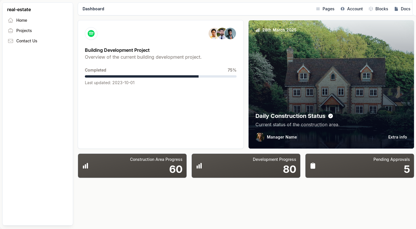This screenshot has height=229, width=416.
Task: Click the manager's avatar photo
Action: pos(260,137)
